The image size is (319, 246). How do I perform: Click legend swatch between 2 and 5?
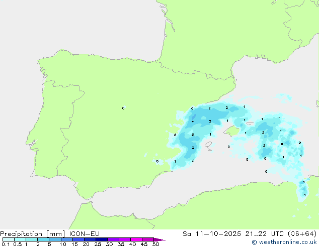(x=43, y=239)
